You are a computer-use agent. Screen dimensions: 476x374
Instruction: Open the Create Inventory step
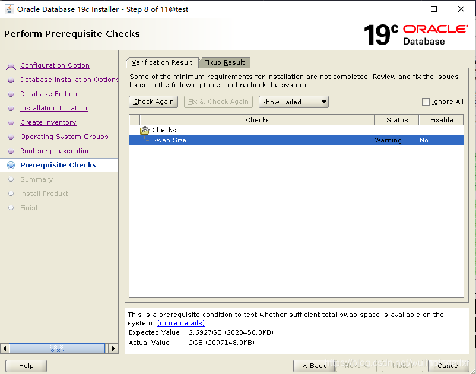[x=48, y=122]
